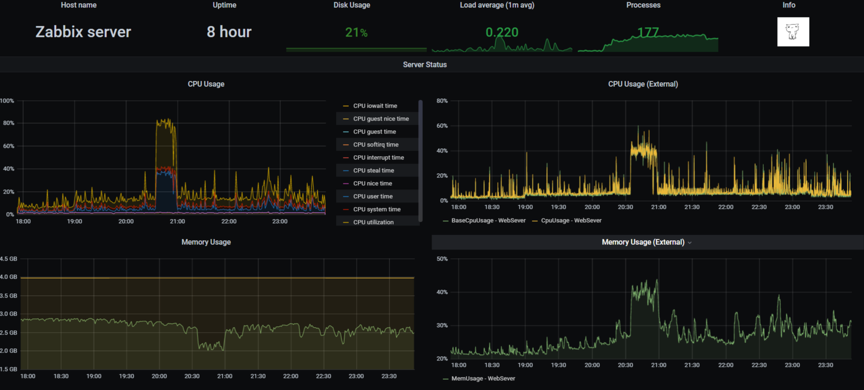Click the CPU system time color swatch
The height and width of the screenshot is (390, 864).
[346, 209]
